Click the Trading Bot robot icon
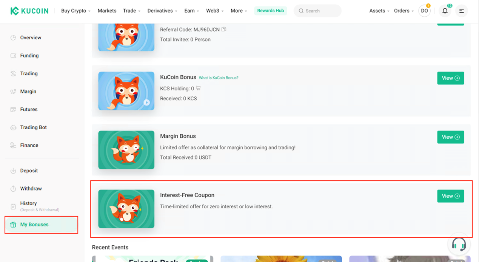Screen dimensions: 479x262 coord(13,127)
